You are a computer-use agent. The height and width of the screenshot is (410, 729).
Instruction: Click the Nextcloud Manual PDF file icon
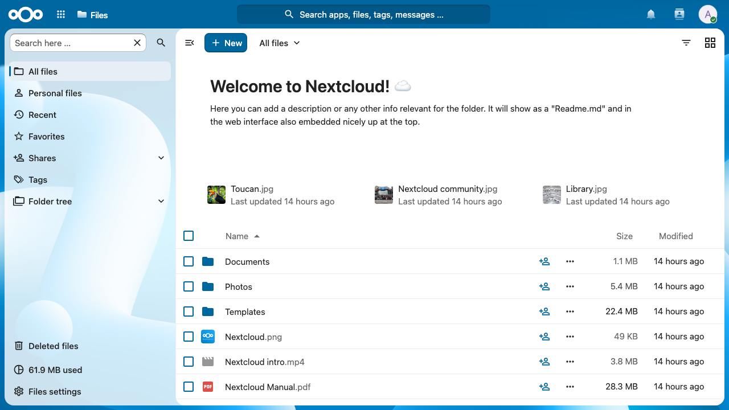coord(208,387)
